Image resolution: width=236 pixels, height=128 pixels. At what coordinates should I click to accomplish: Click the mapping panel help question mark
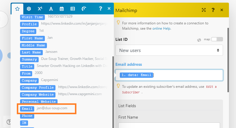pos(100,9)
